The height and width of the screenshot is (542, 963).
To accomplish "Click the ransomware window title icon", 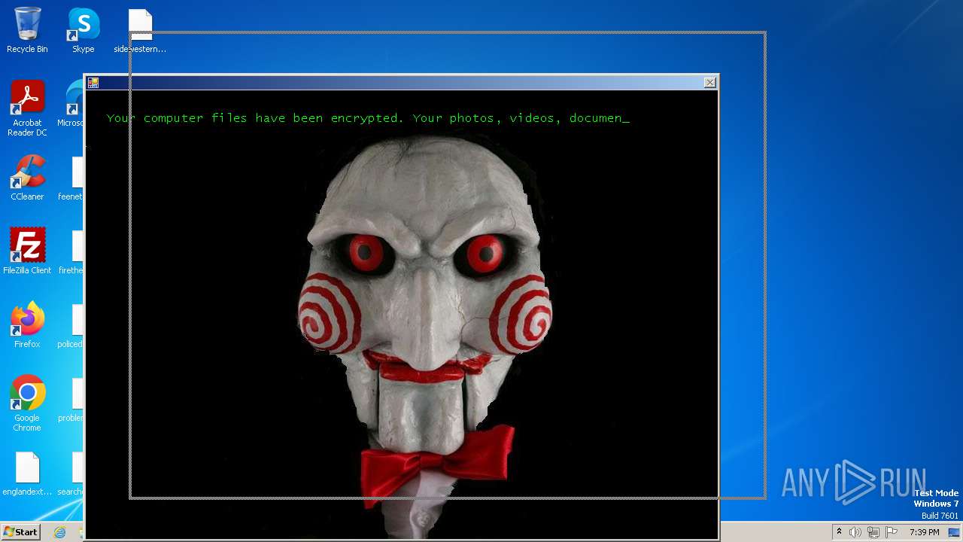I will tap(93, 83).
